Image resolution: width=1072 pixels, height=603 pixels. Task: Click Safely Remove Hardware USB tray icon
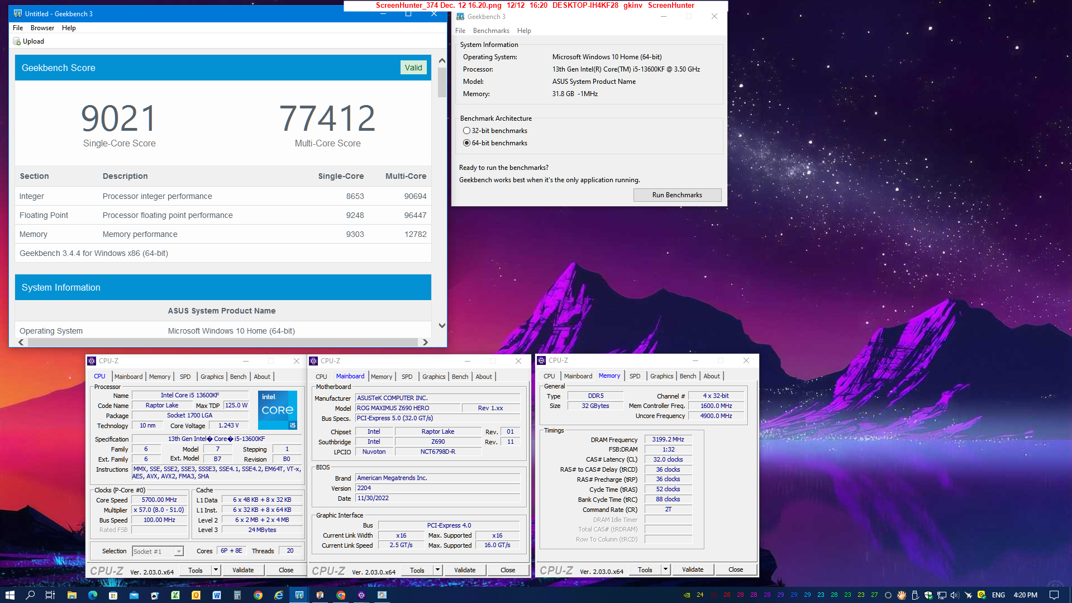pos(915,595)
